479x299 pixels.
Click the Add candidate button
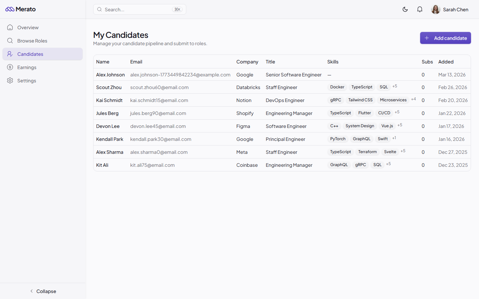pyautogui.click(x=445, y=38)
